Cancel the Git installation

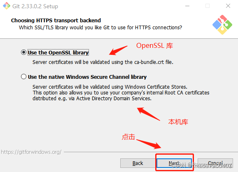(215, 163)
